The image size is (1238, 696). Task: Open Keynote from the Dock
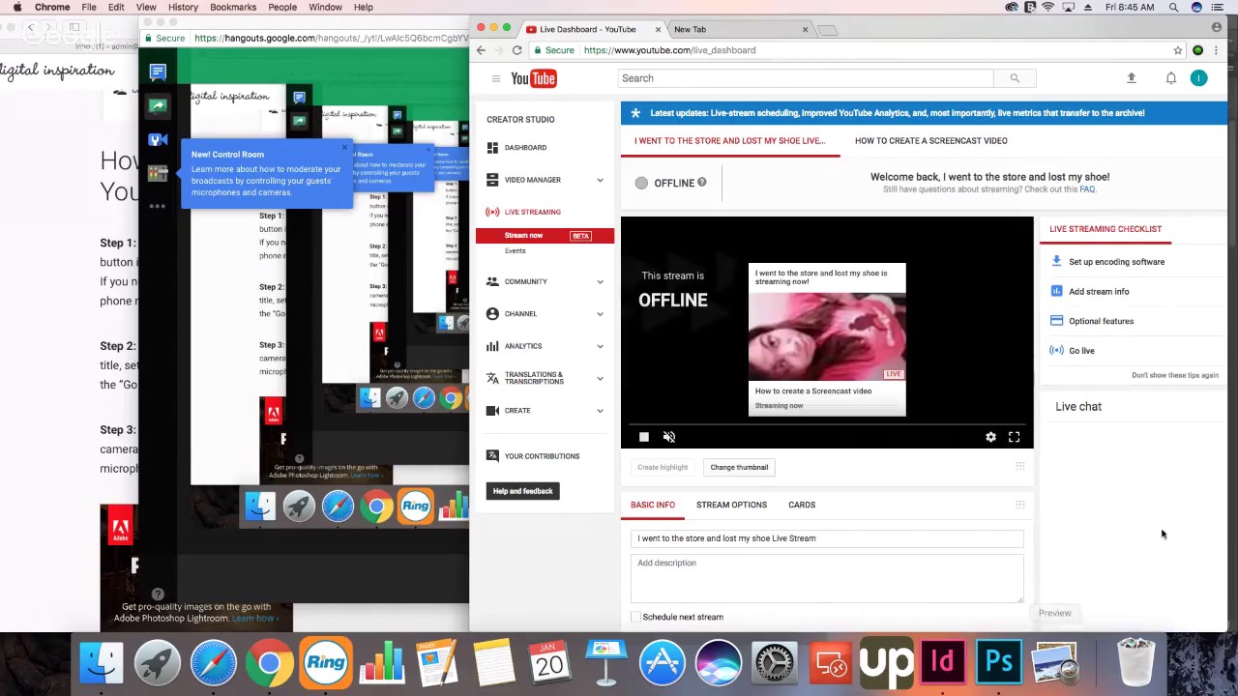click(x=606, y=661)
